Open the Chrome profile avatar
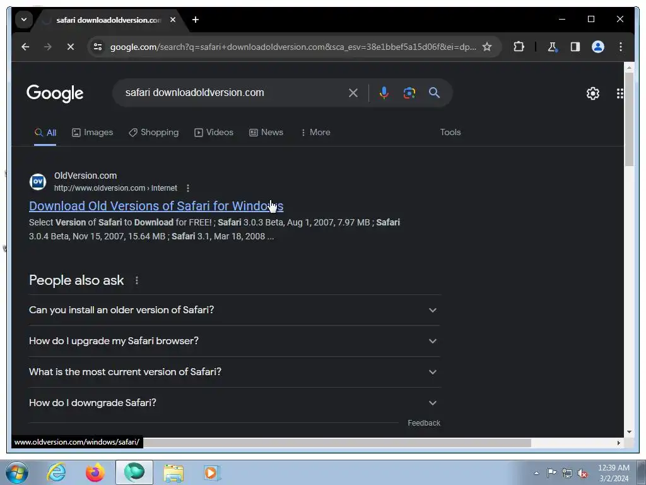Viewport: 646px width, 485px height. pos(598,47)
